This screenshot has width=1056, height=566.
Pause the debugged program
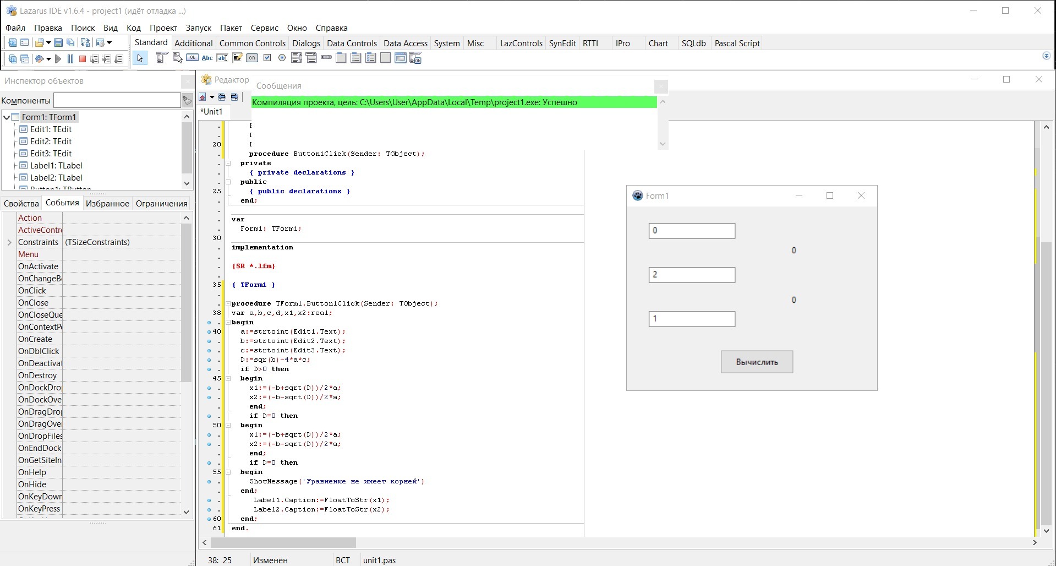[x=70, y=59]
